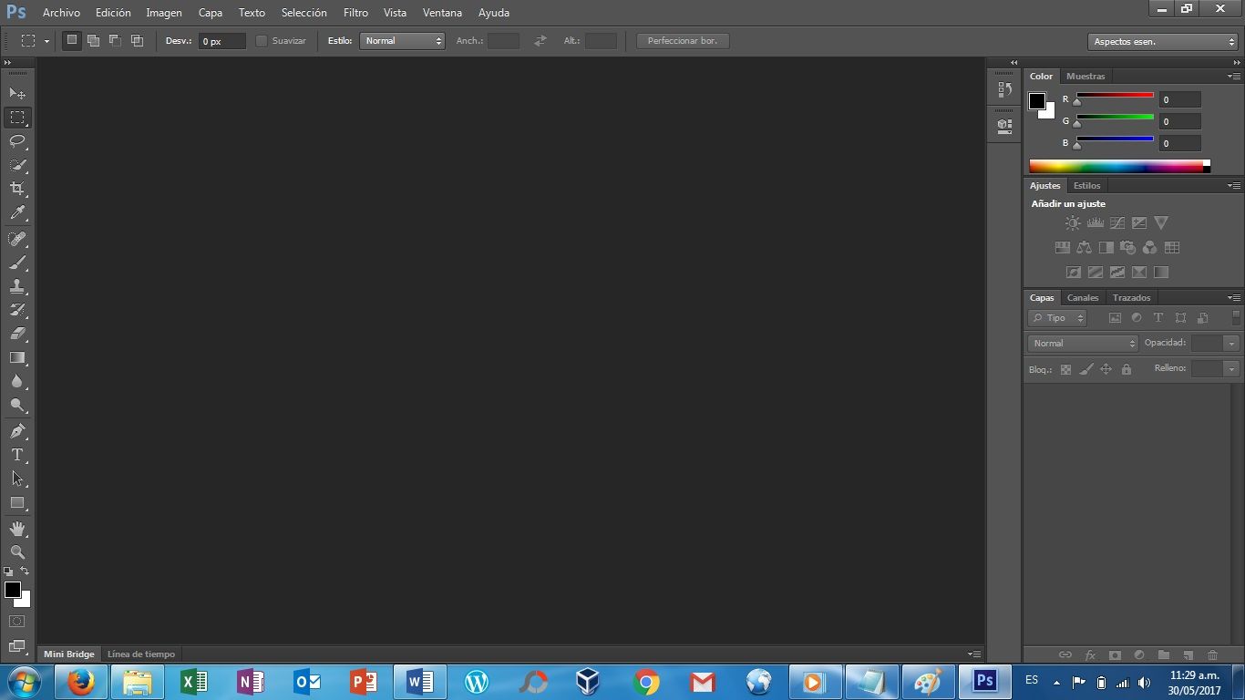
Task: Select Subtract from selection mode
Action: click(x=115, y=40)
